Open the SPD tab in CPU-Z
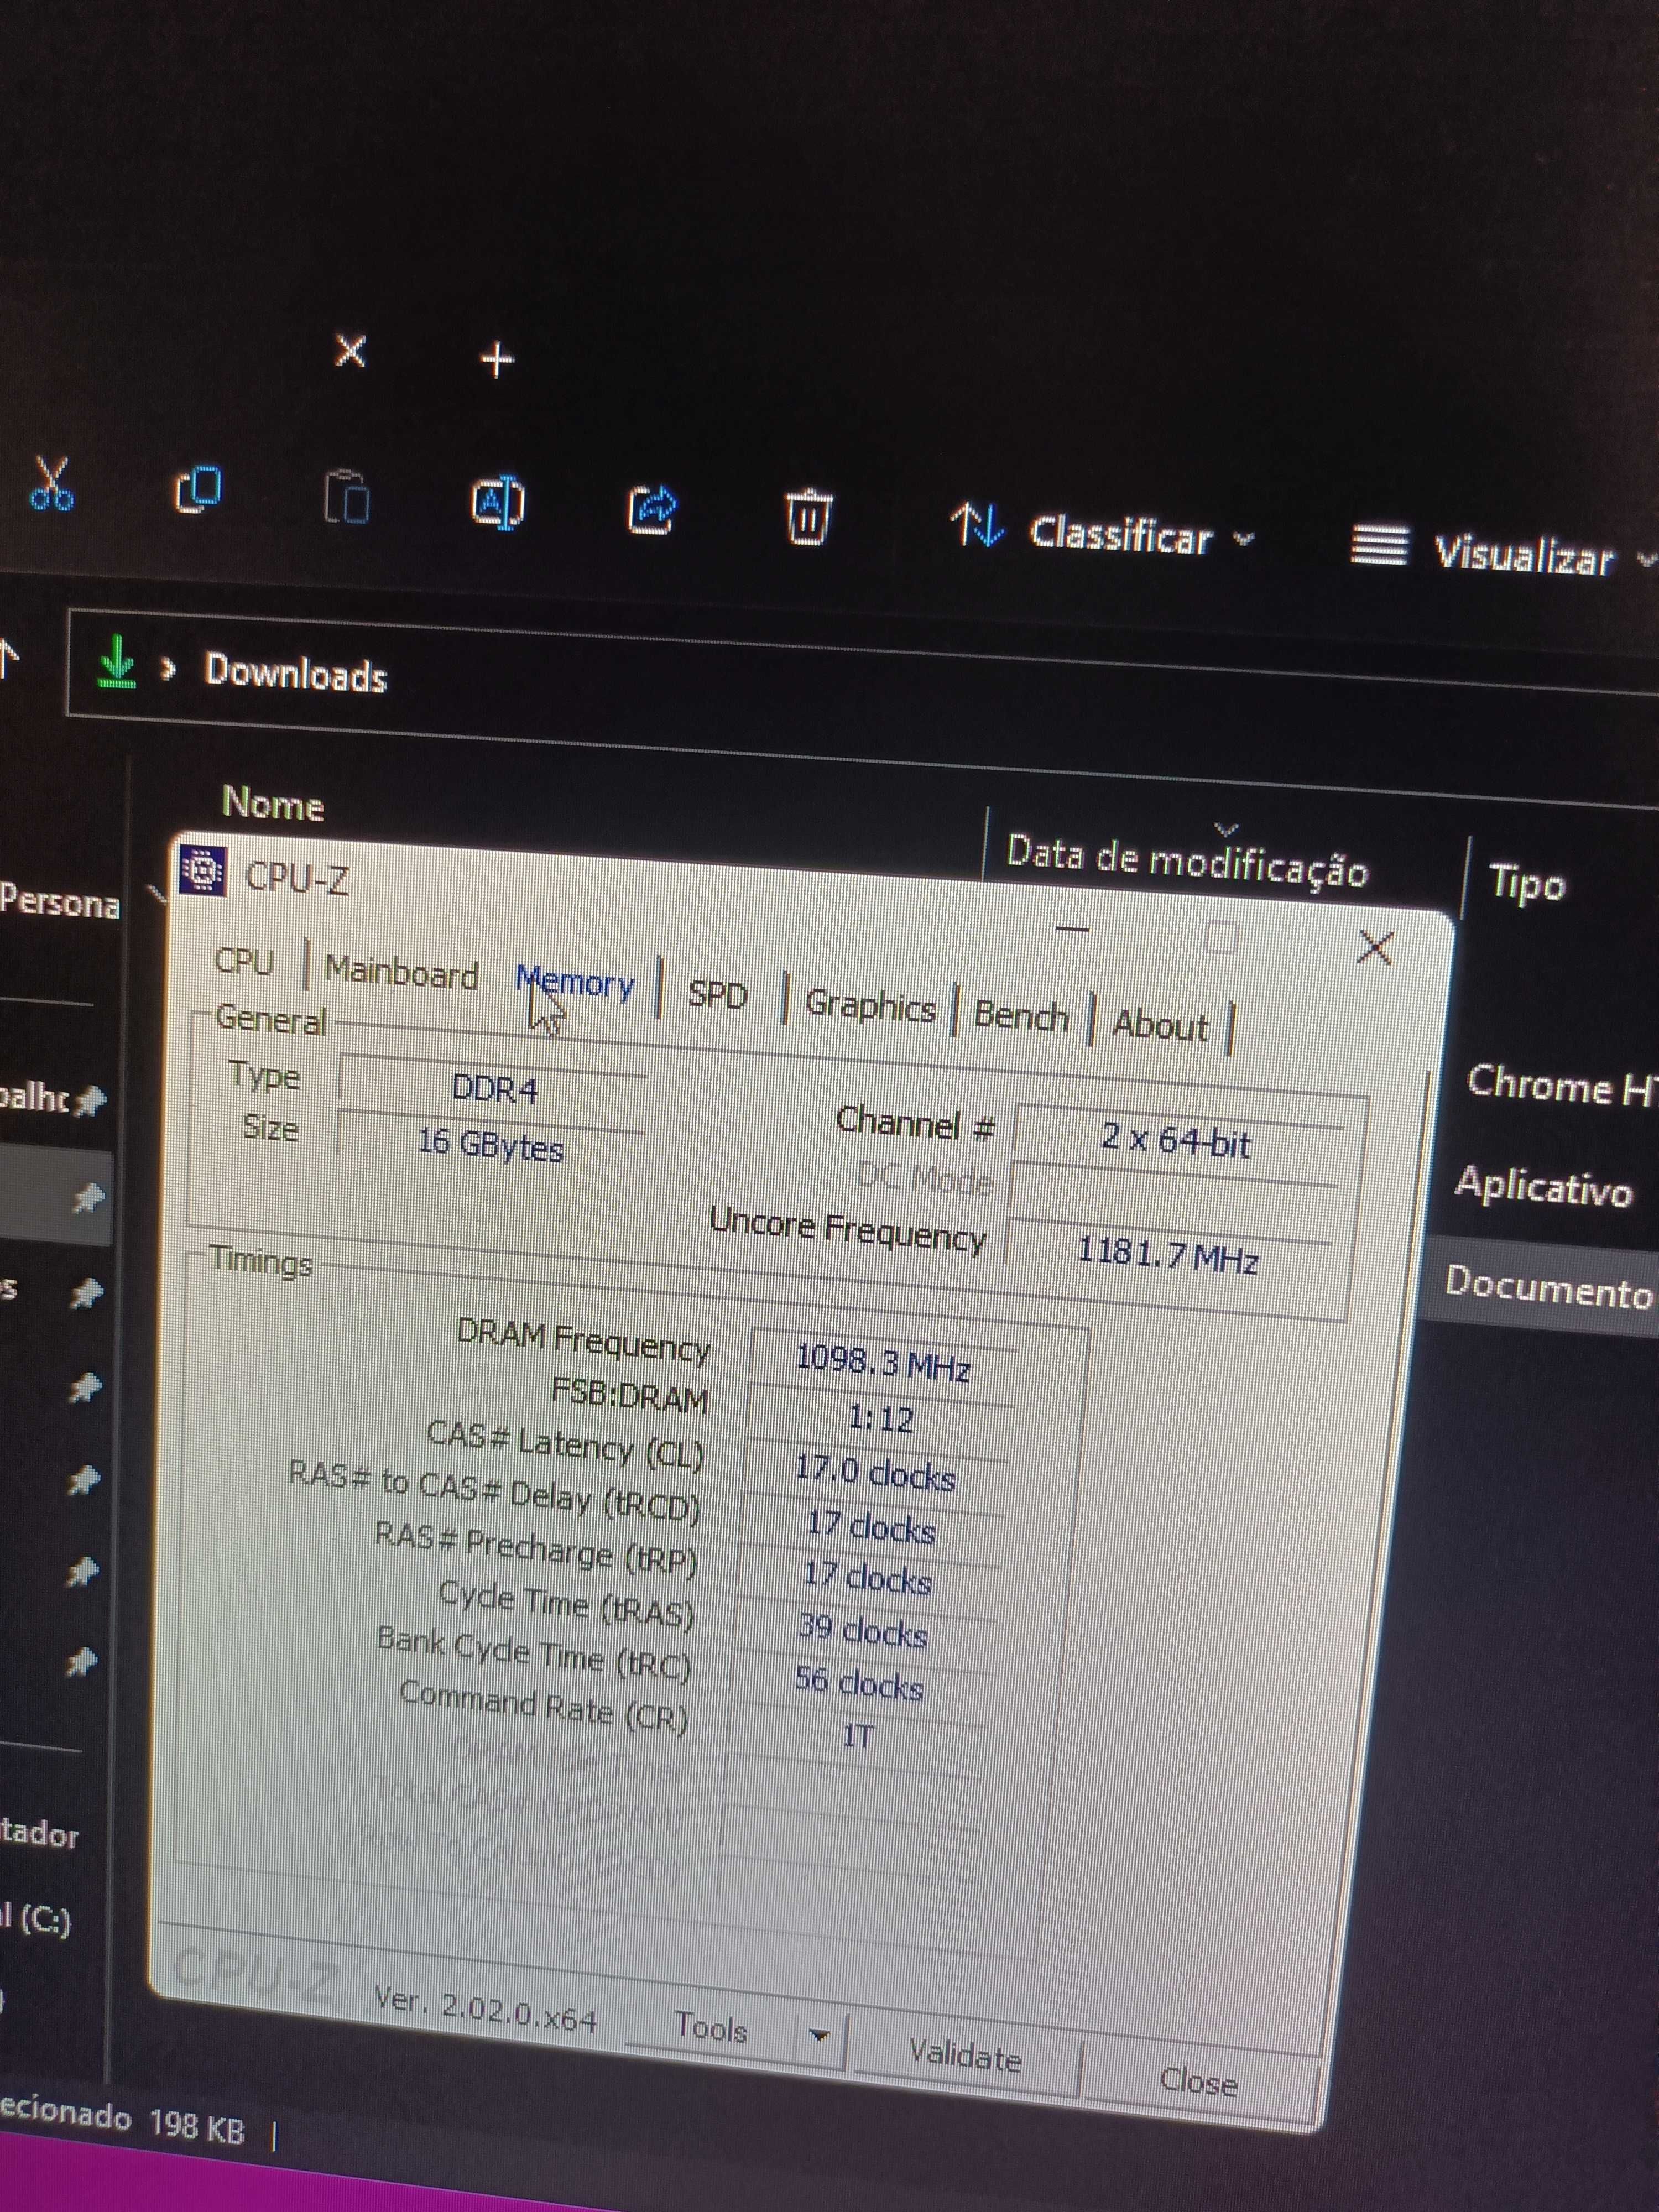 point(717,994)
